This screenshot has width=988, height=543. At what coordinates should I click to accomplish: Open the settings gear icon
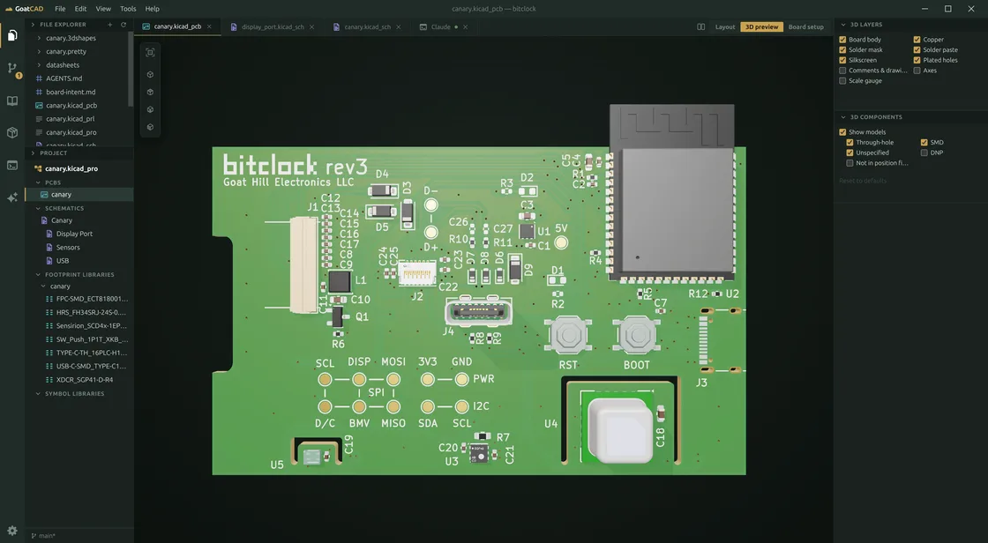(x=12, y=531)
